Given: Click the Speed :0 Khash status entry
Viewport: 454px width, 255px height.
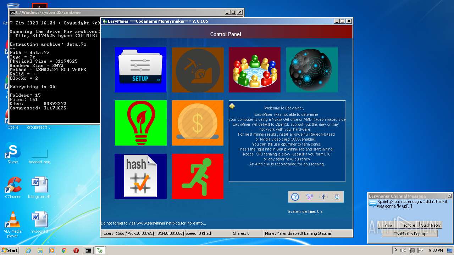Looking at the screenshot, I should [208, 233].
